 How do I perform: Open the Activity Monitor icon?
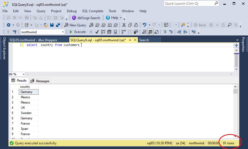[x=166, y=25]
